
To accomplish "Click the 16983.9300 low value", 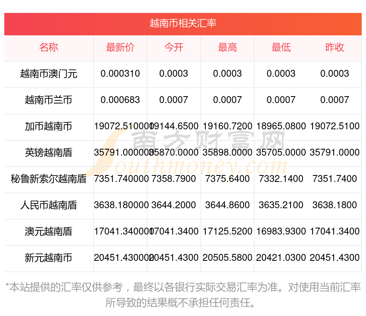I will point(281,232).
